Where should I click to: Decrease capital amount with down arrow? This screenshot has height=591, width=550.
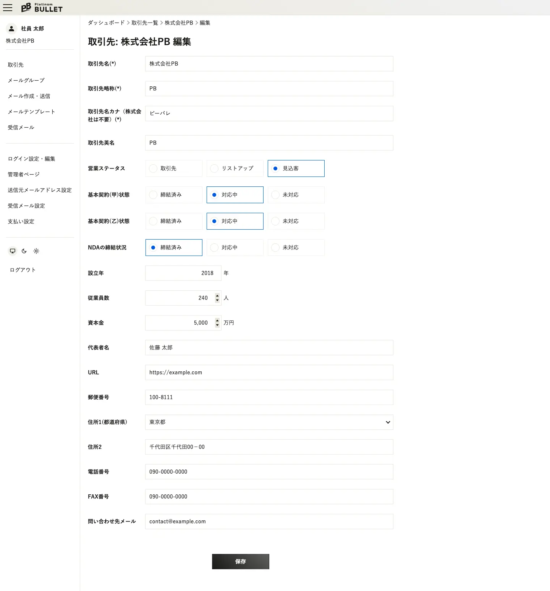[217, 325]
